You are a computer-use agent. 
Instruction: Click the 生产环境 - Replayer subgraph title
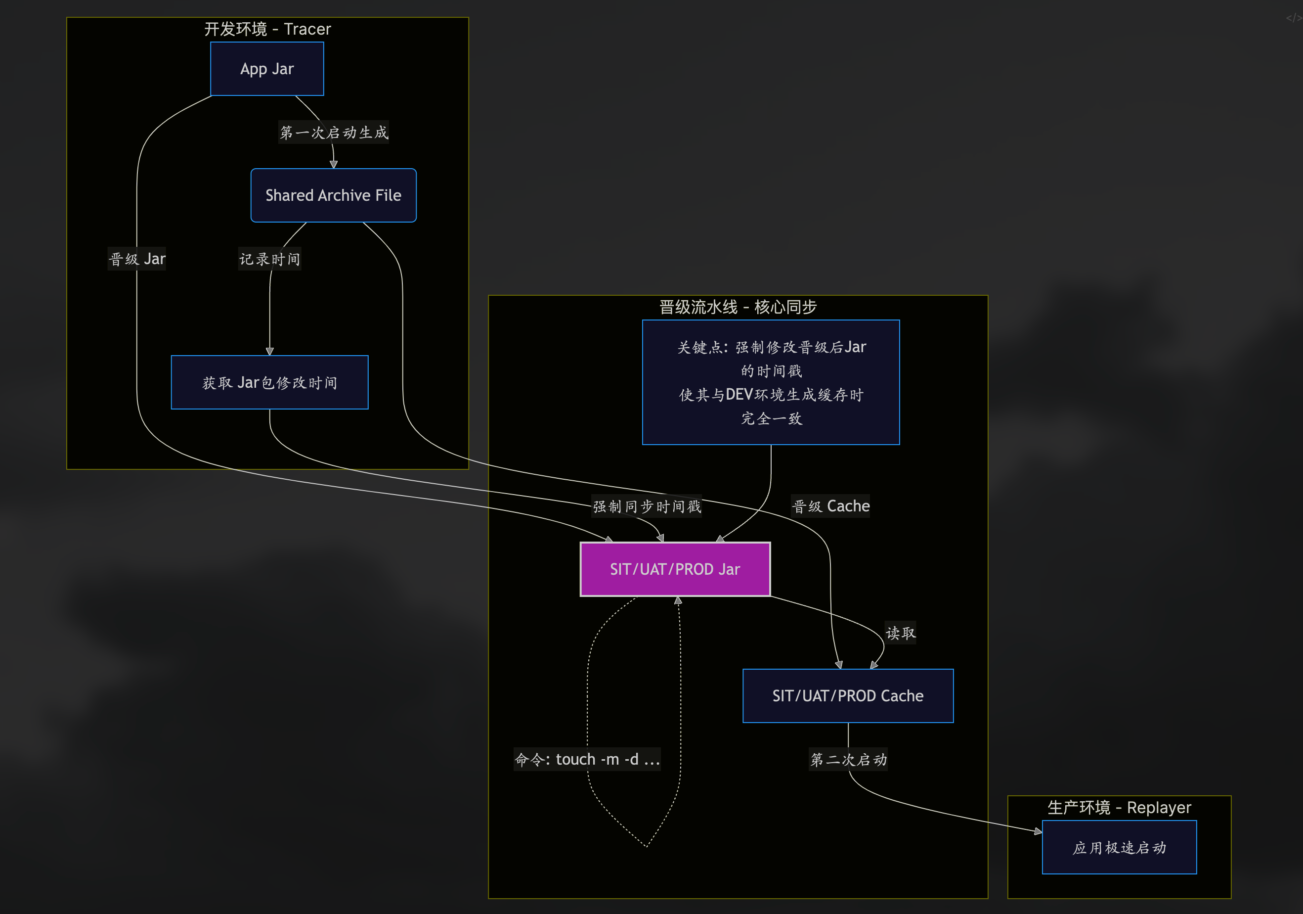[x=1119, y=807]
